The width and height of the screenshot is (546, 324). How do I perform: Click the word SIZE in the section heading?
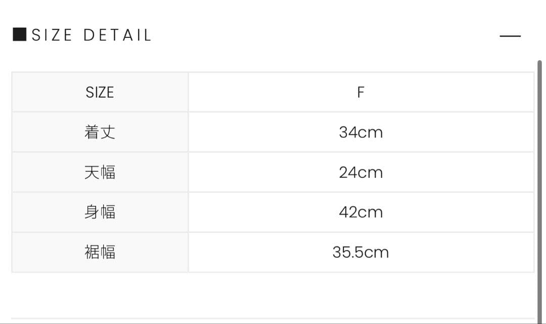click(52, 35)
